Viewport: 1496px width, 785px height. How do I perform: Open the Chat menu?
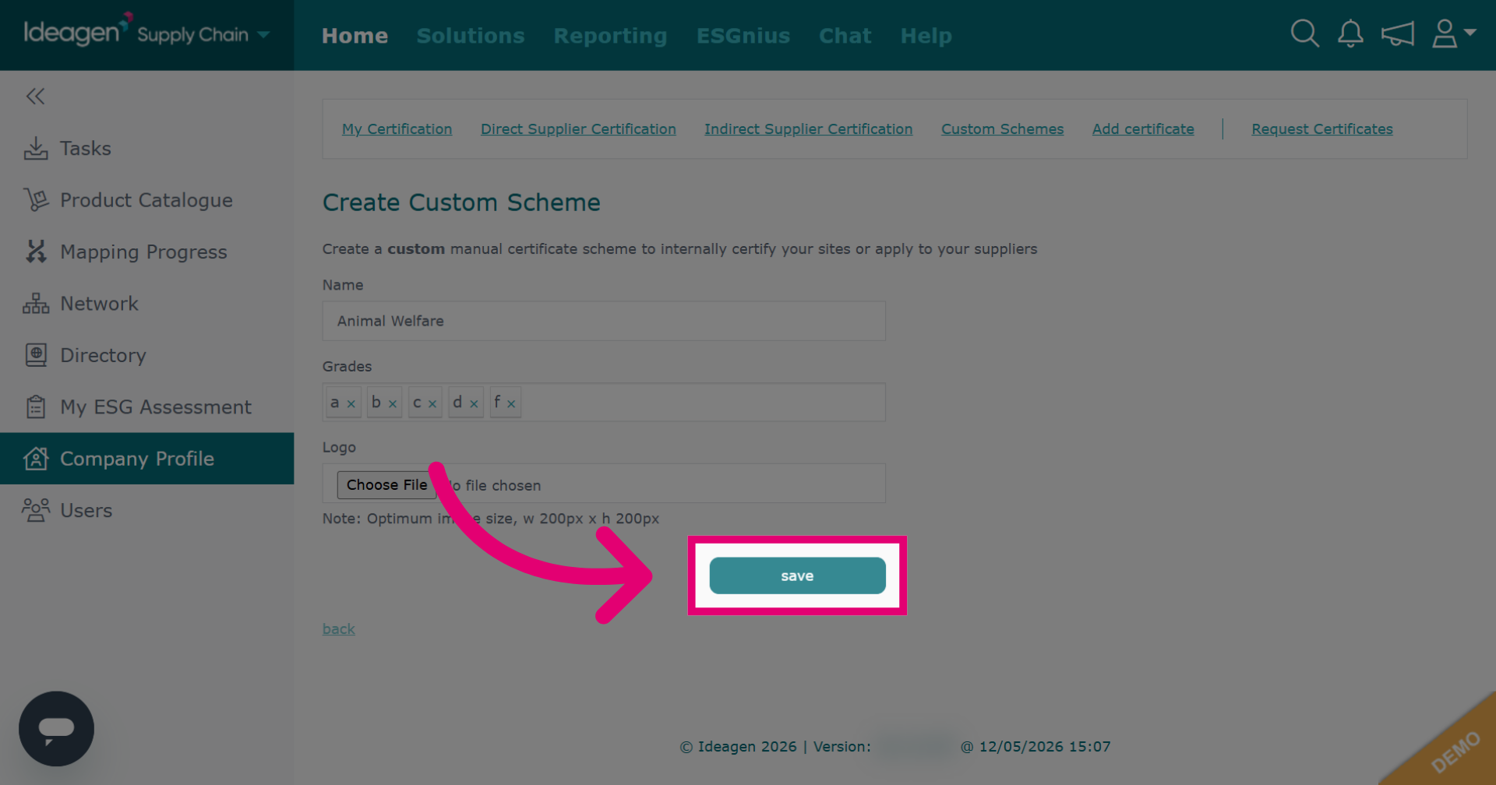pyautogui.click(x=845, y=36)
